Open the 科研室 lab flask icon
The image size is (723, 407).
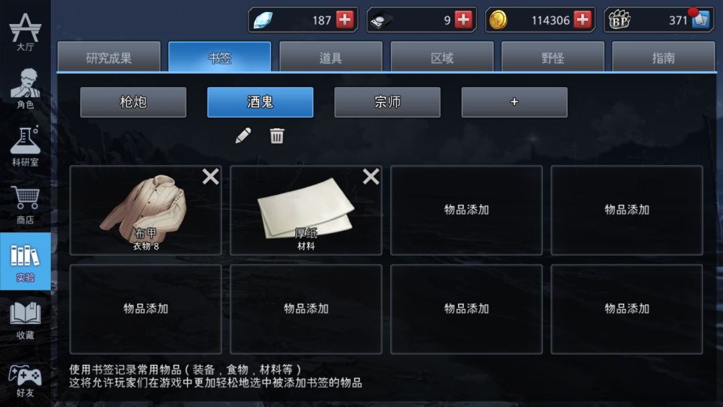[x=25, y=146]
